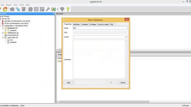191x107 pixels.
Task: Click the Refresh toolbar icon
Action: [x=5, y=9]
